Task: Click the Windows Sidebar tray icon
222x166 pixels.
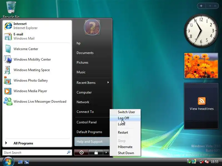Action: [x=194, y=162]
